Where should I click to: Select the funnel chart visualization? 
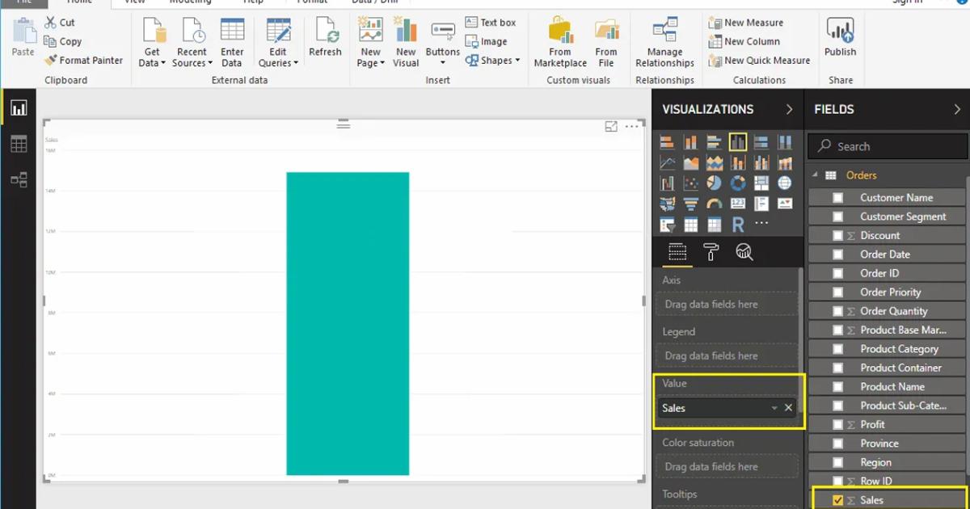(691, 203)
